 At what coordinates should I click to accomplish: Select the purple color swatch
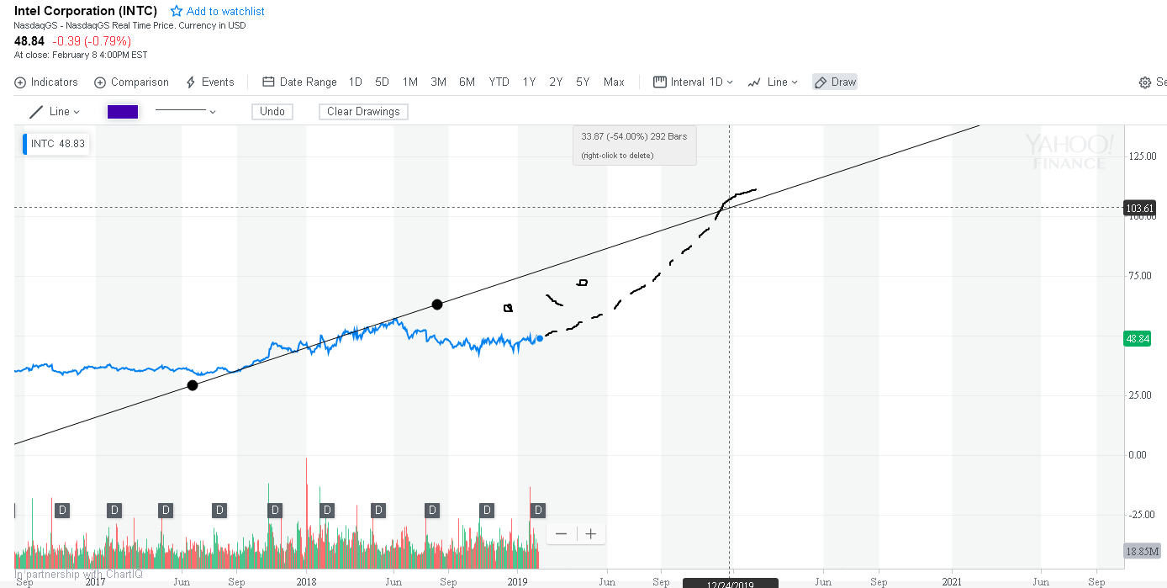pos(122,111)
